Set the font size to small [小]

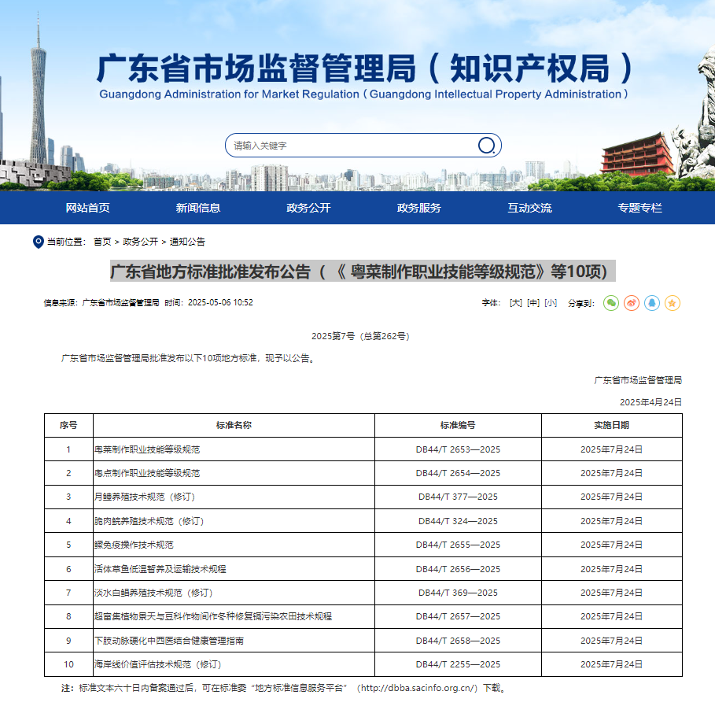coord(551,303)
